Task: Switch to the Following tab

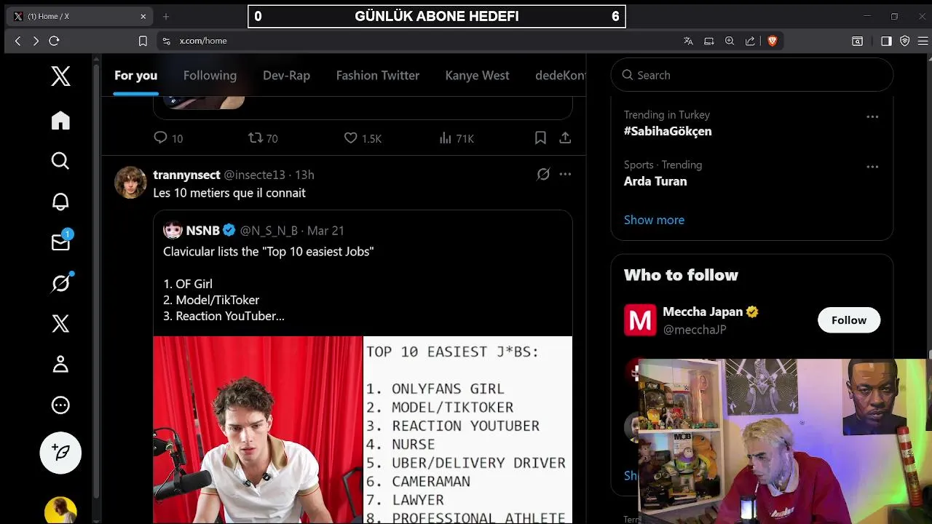Action: [x=210, y=76]
